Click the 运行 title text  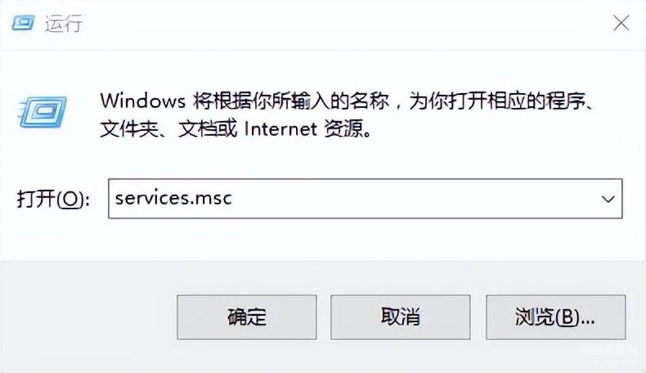click(64, 24)
